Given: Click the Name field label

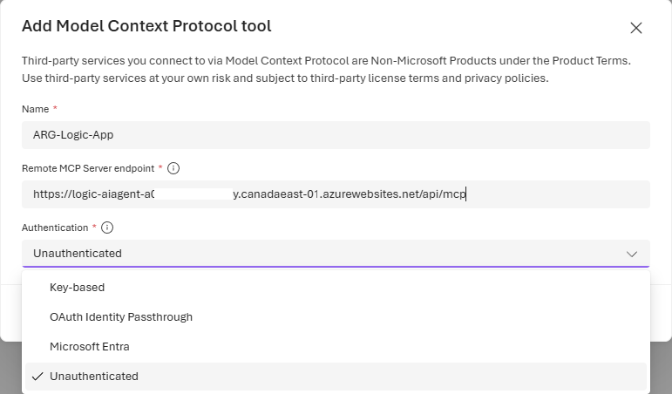Looking at the screenshot, I should tap(34, 109).
